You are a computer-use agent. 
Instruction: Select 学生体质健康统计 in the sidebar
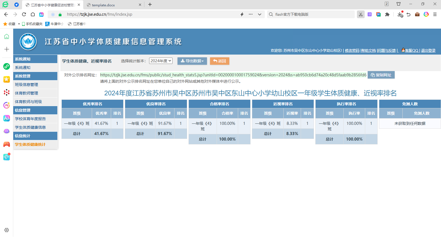(x=30, y=144)
